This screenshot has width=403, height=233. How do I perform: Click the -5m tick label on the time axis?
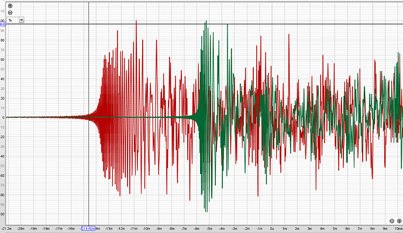pos(209,229)
